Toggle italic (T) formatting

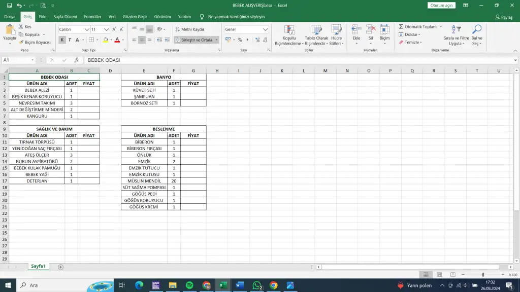pyautogui.click(x=70, y=40)
